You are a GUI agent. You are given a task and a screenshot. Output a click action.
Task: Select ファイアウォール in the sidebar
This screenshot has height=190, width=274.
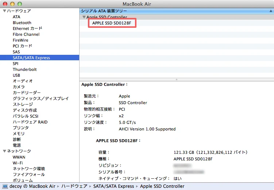[29, 175]
